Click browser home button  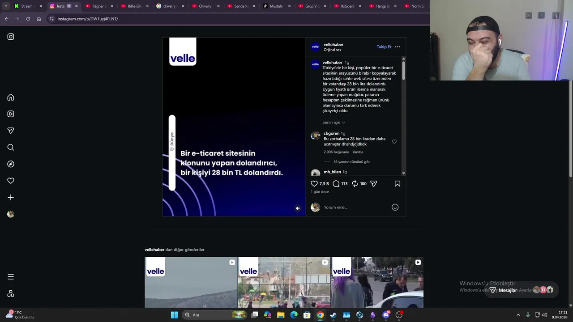tap(38, 19)
